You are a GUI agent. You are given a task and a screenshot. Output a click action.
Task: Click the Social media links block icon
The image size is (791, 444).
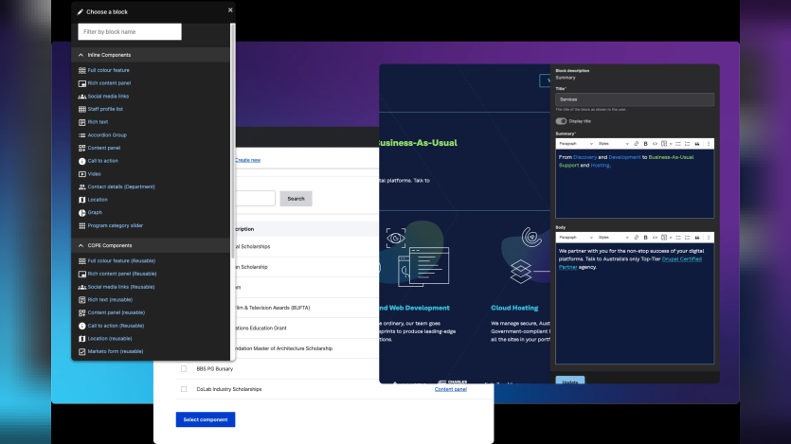81,97
